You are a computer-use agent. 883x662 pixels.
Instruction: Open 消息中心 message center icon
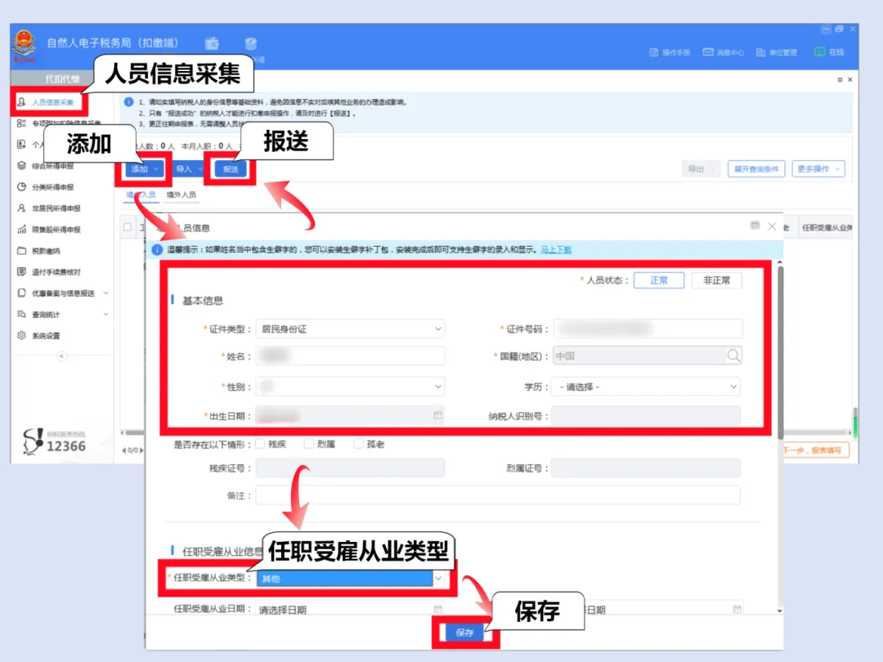pos(708,52)
